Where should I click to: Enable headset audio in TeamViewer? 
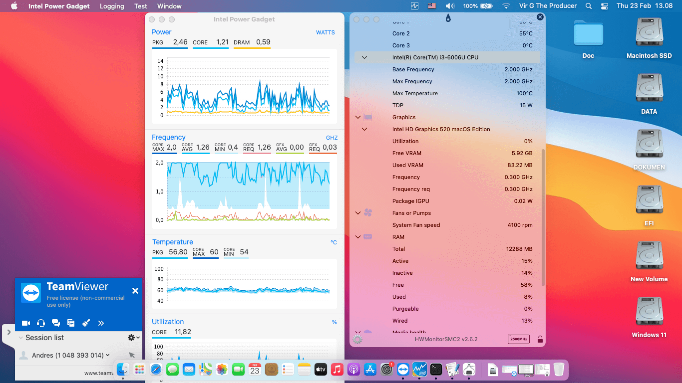coord(40,323)
